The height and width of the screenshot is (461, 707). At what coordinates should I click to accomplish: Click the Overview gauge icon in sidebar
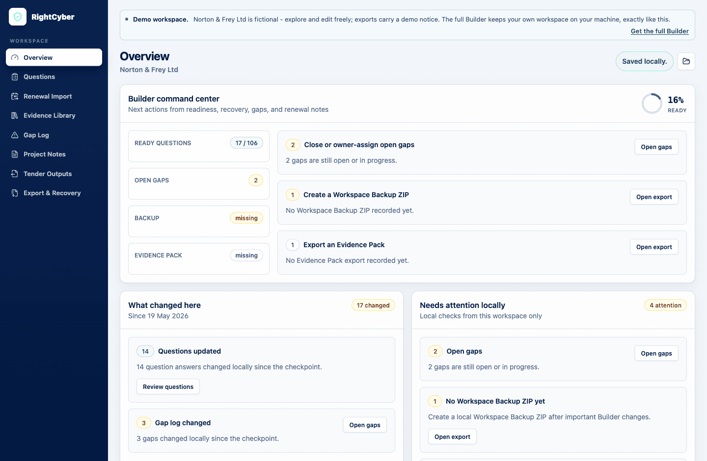tap(15, 57)
